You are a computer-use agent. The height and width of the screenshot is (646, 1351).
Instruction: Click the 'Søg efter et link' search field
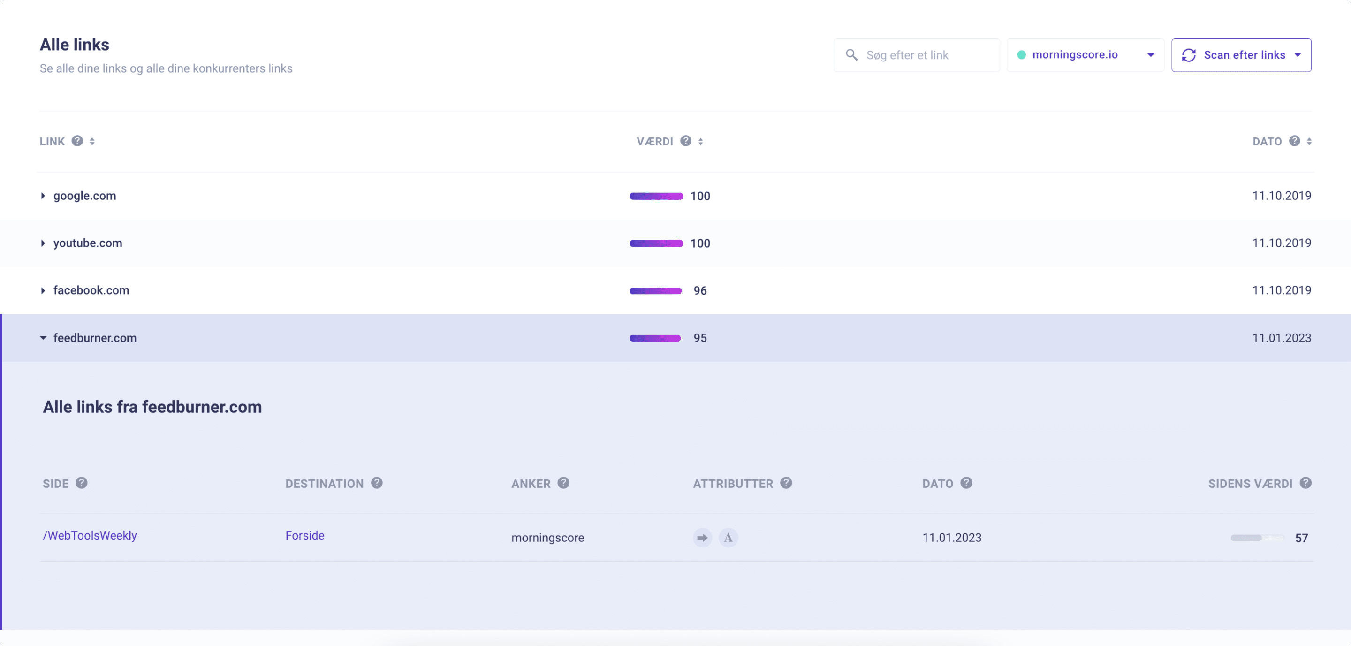point(916,55)
